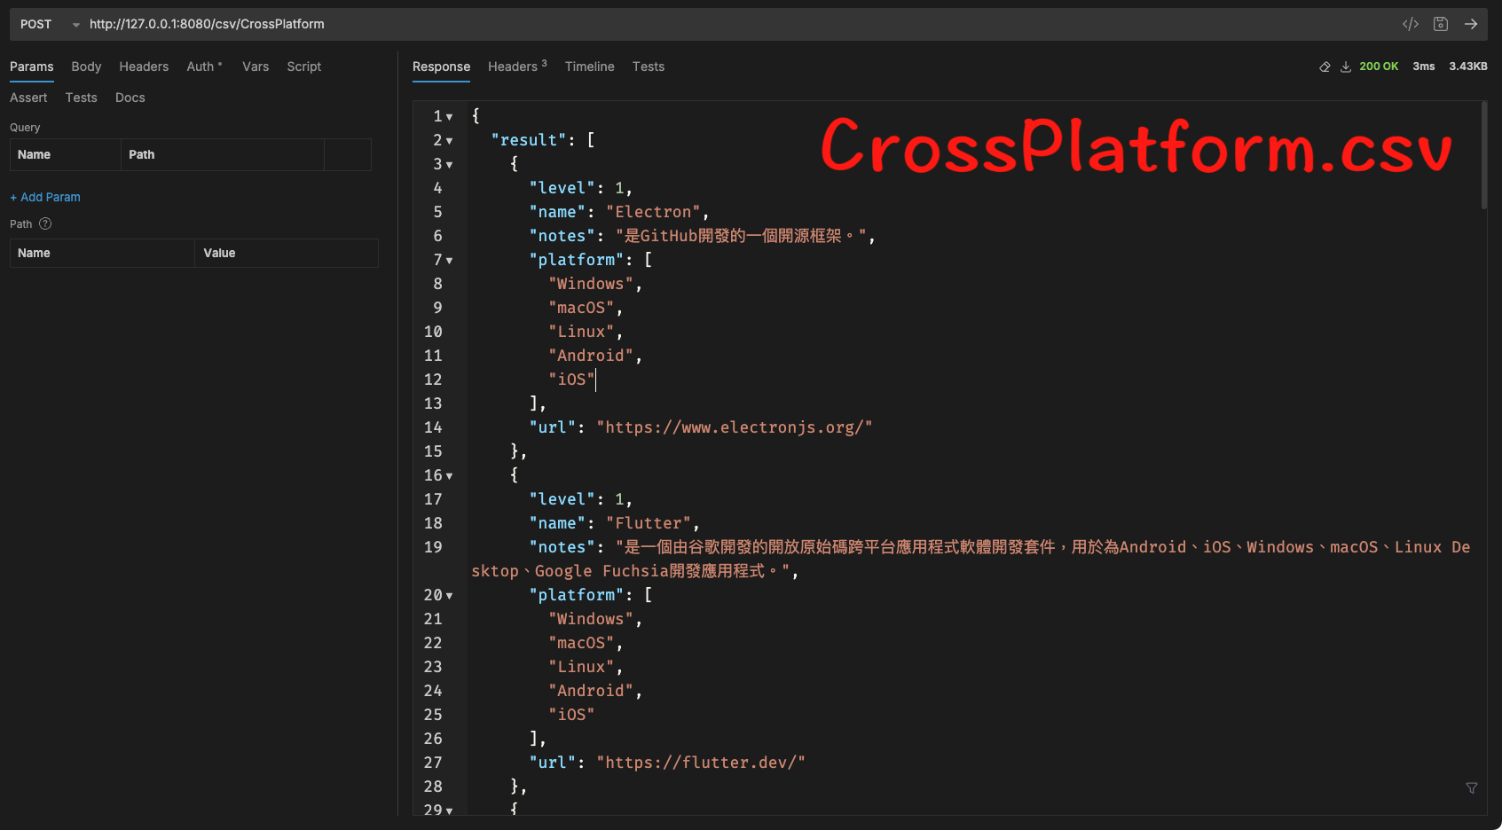Click the electronjs.org url value
The width and height of the screenshot is (1502, 830).
click(x=735, y=427)
